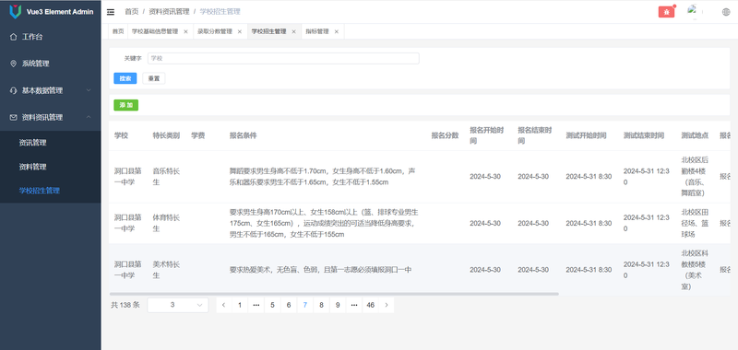The image size is (738, 350).
Task: Go to previous page arrow
Action: point(223,305)
